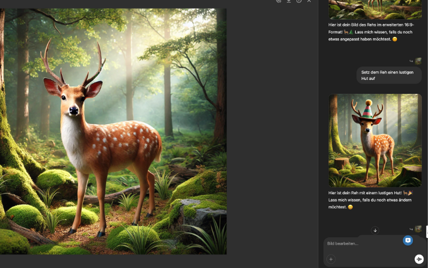The width and height of the screenshot is (428, 268).
Task: Download the deer image
Action: 289,1
